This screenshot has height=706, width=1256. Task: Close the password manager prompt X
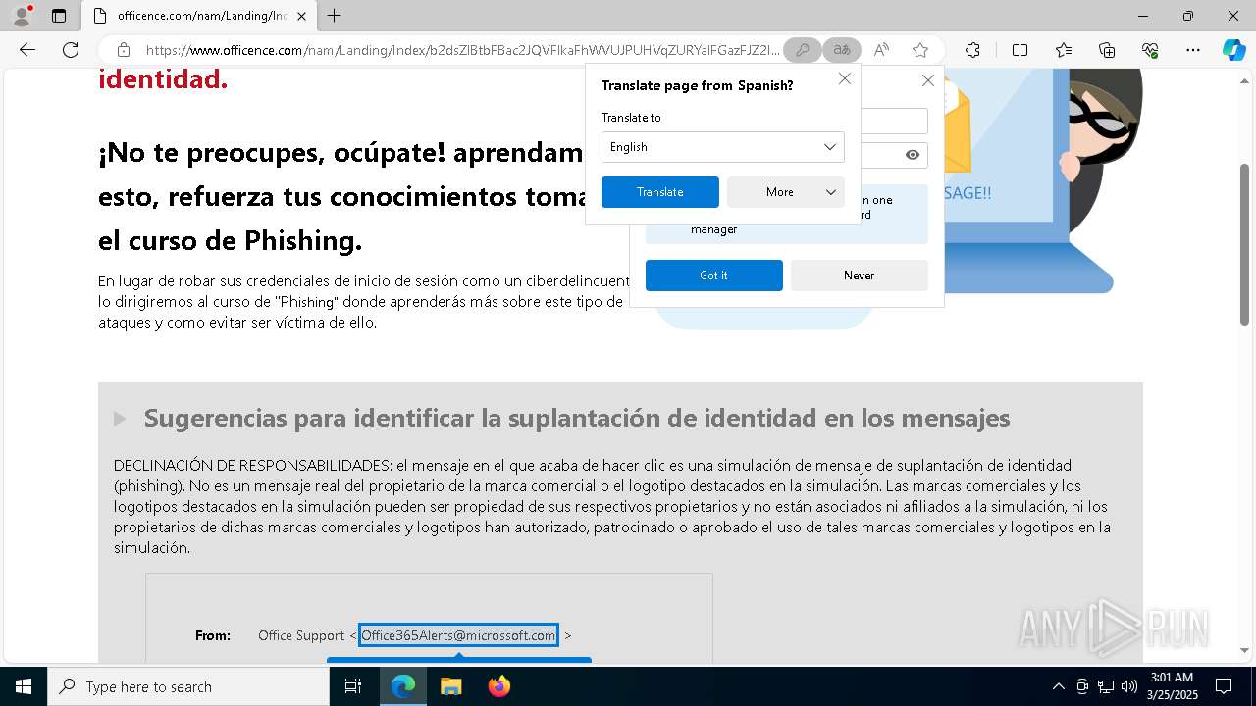pyautogui.click(x=928, y=80)
